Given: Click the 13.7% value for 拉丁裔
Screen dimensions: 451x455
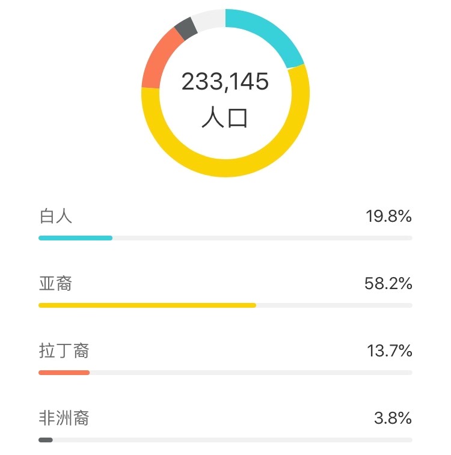Looking at the screenshot, I should pos(390,351).
